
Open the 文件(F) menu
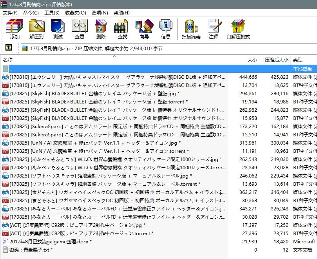pos(10,13)
